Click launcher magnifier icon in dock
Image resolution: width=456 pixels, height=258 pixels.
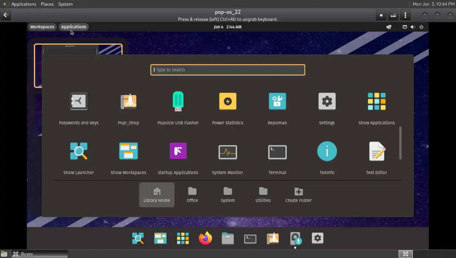point(138,239)
